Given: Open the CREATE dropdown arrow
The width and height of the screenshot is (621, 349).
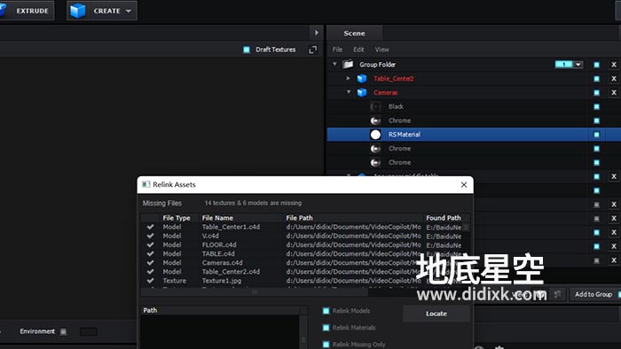Looking at the screenshot, I should coord(129,11).
